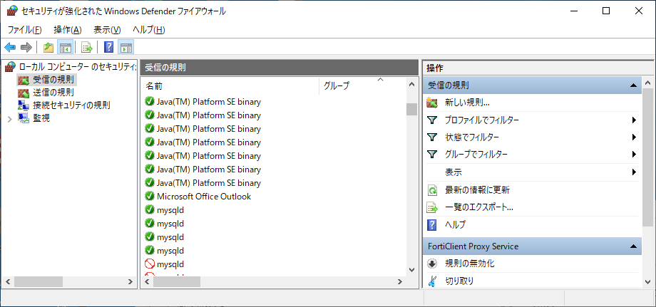
Task: Open プロファイルでフィルター submenu arrow
Action: 634,120
